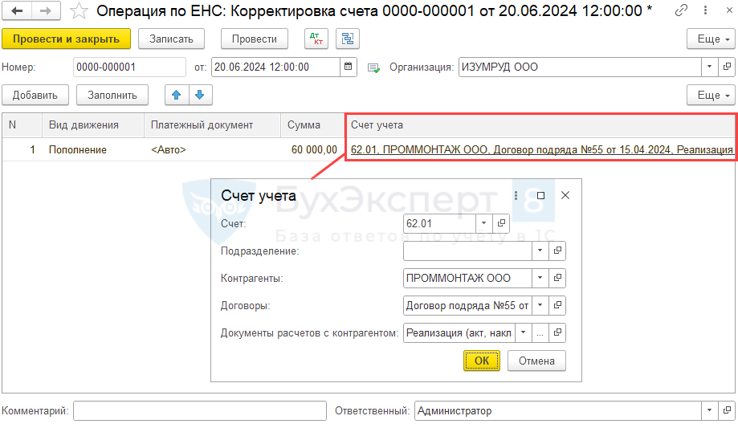Open the Счет учета link starting with 62.01
This screenshot has height=424, width=738.
(542, 149)
